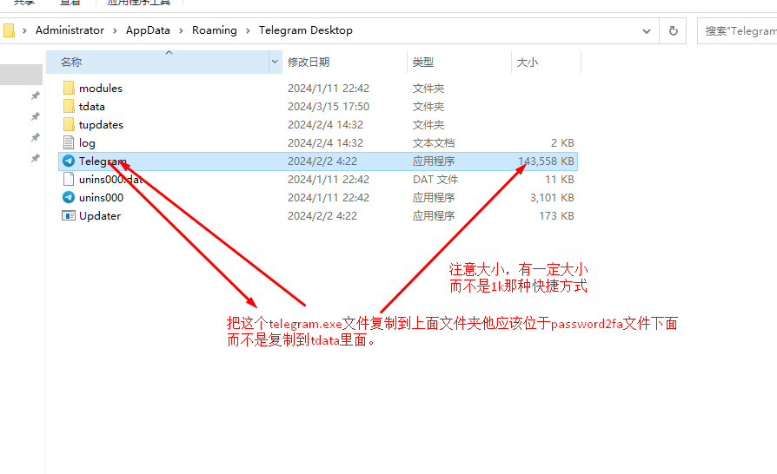Screen dimensions: 777x474
Task: Go to Administrator in breadcrumb path
Action: [x=70, y=30]
